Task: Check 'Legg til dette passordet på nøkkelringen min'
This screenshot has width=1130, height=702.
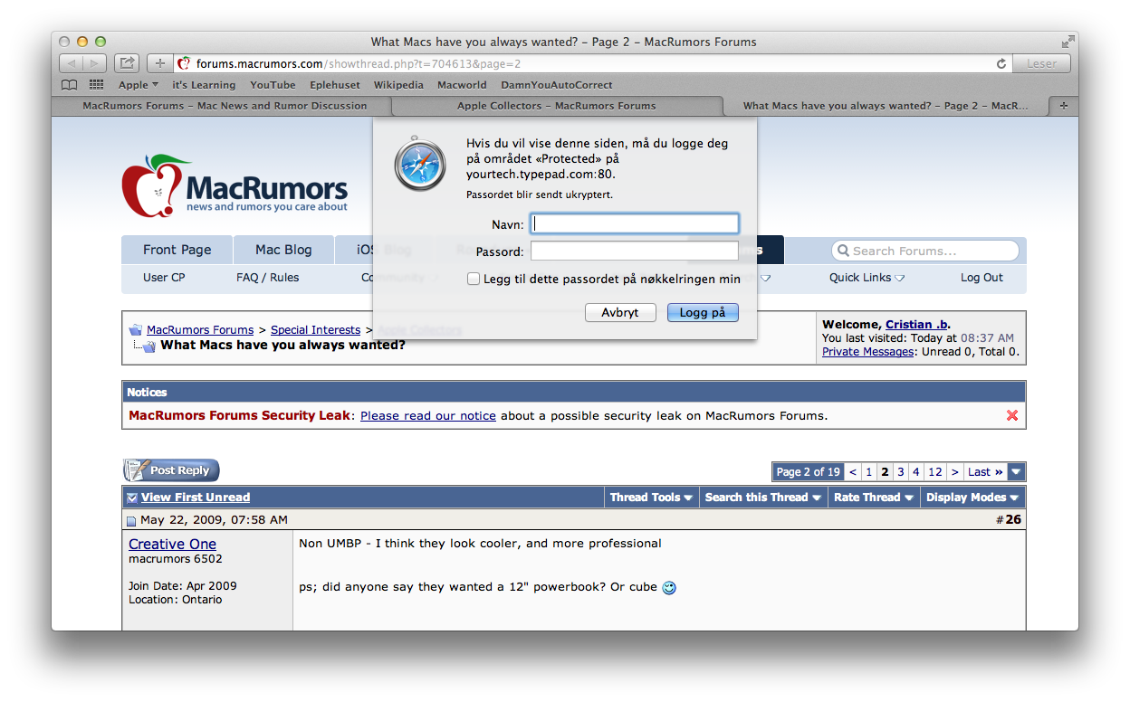Action: pyautogui.click(x=474, y=279)
